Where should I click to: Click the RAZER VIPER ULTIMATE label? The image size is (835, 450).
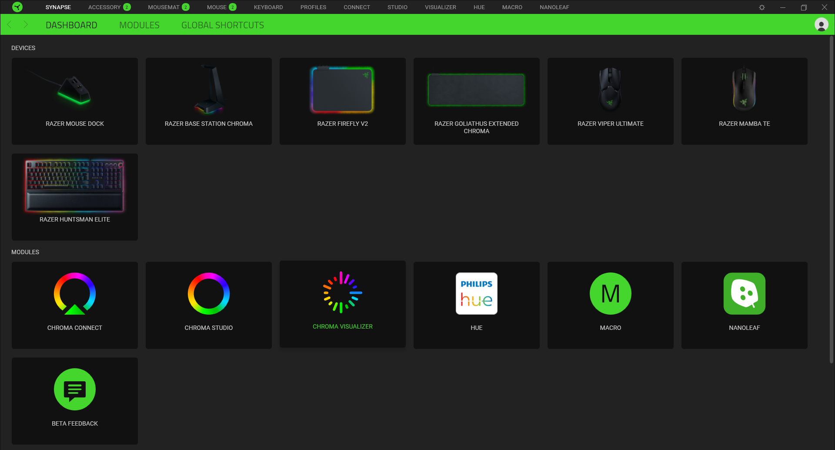(611, 124)
